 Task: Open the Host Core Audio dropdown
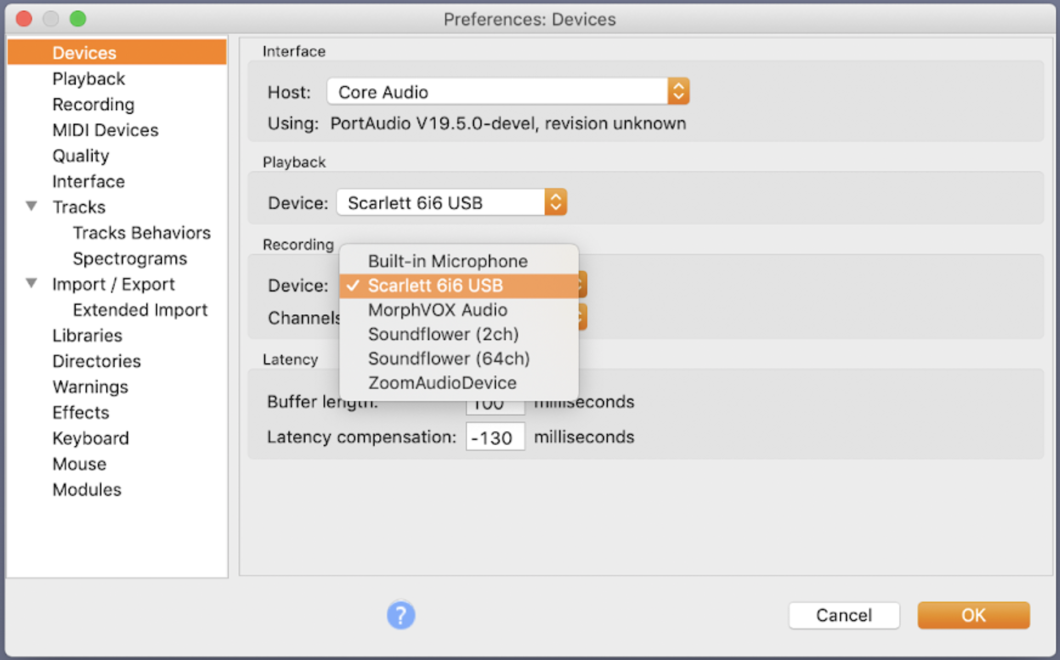pos(507,92)
